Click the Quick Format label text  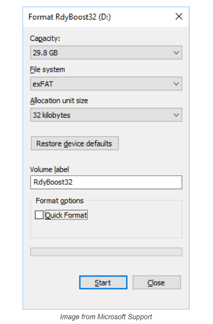[x=66, y=215]
